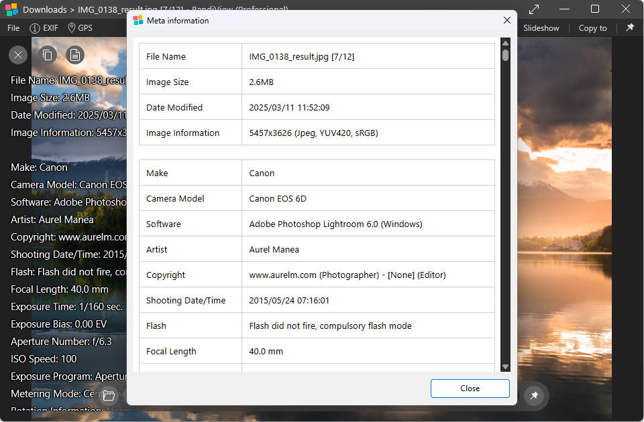
Task: Click the scrollbar up arrow in the dialog
Action: tap(505, 44)
